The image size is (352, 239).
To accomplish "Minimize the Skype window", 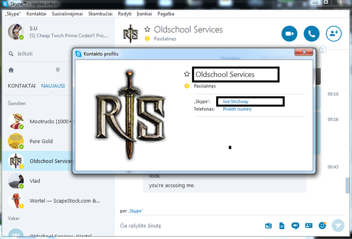I will pos(315,3).
